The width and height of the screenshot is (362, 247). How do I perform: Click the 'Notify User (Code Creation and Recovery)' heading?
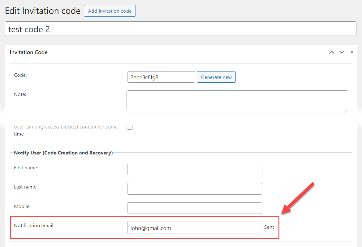[x=63, y=153]
